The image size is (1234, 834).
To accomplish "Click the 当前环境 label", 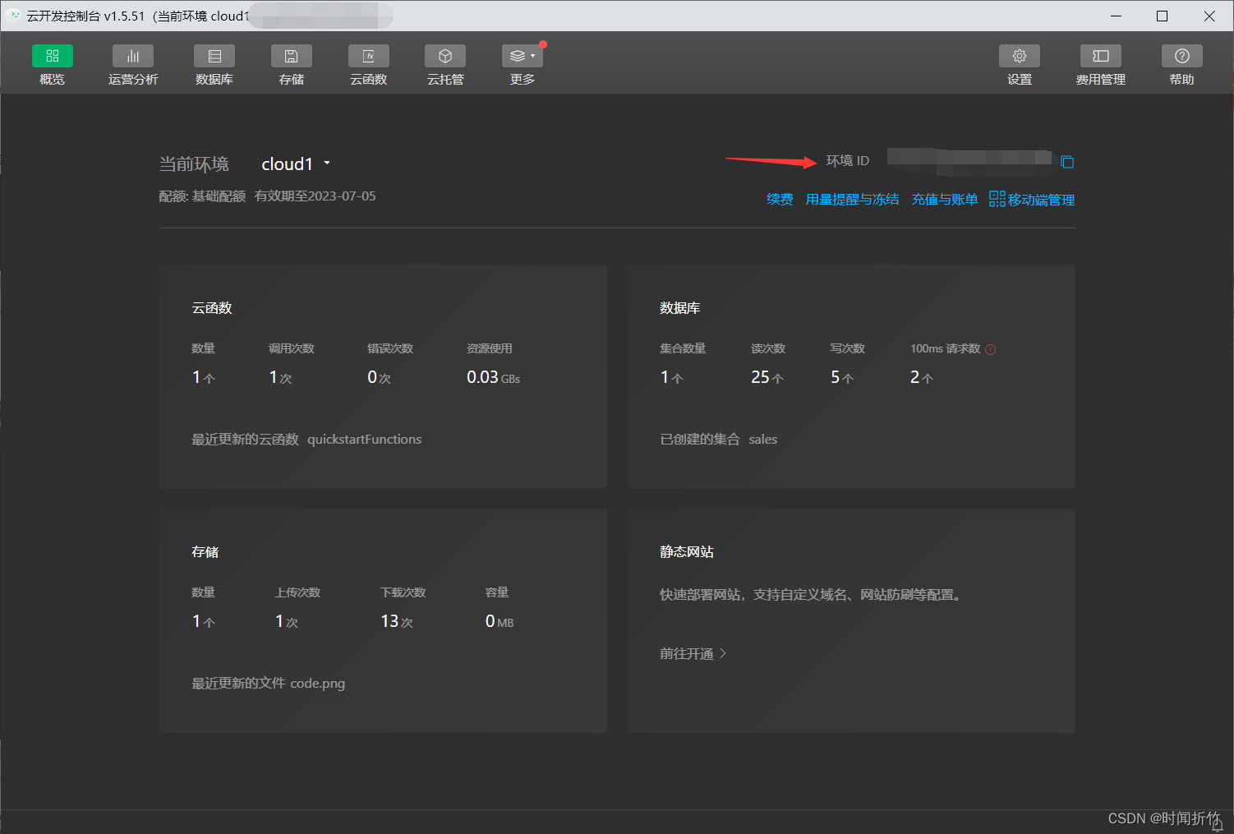I will tap(194, 164).
